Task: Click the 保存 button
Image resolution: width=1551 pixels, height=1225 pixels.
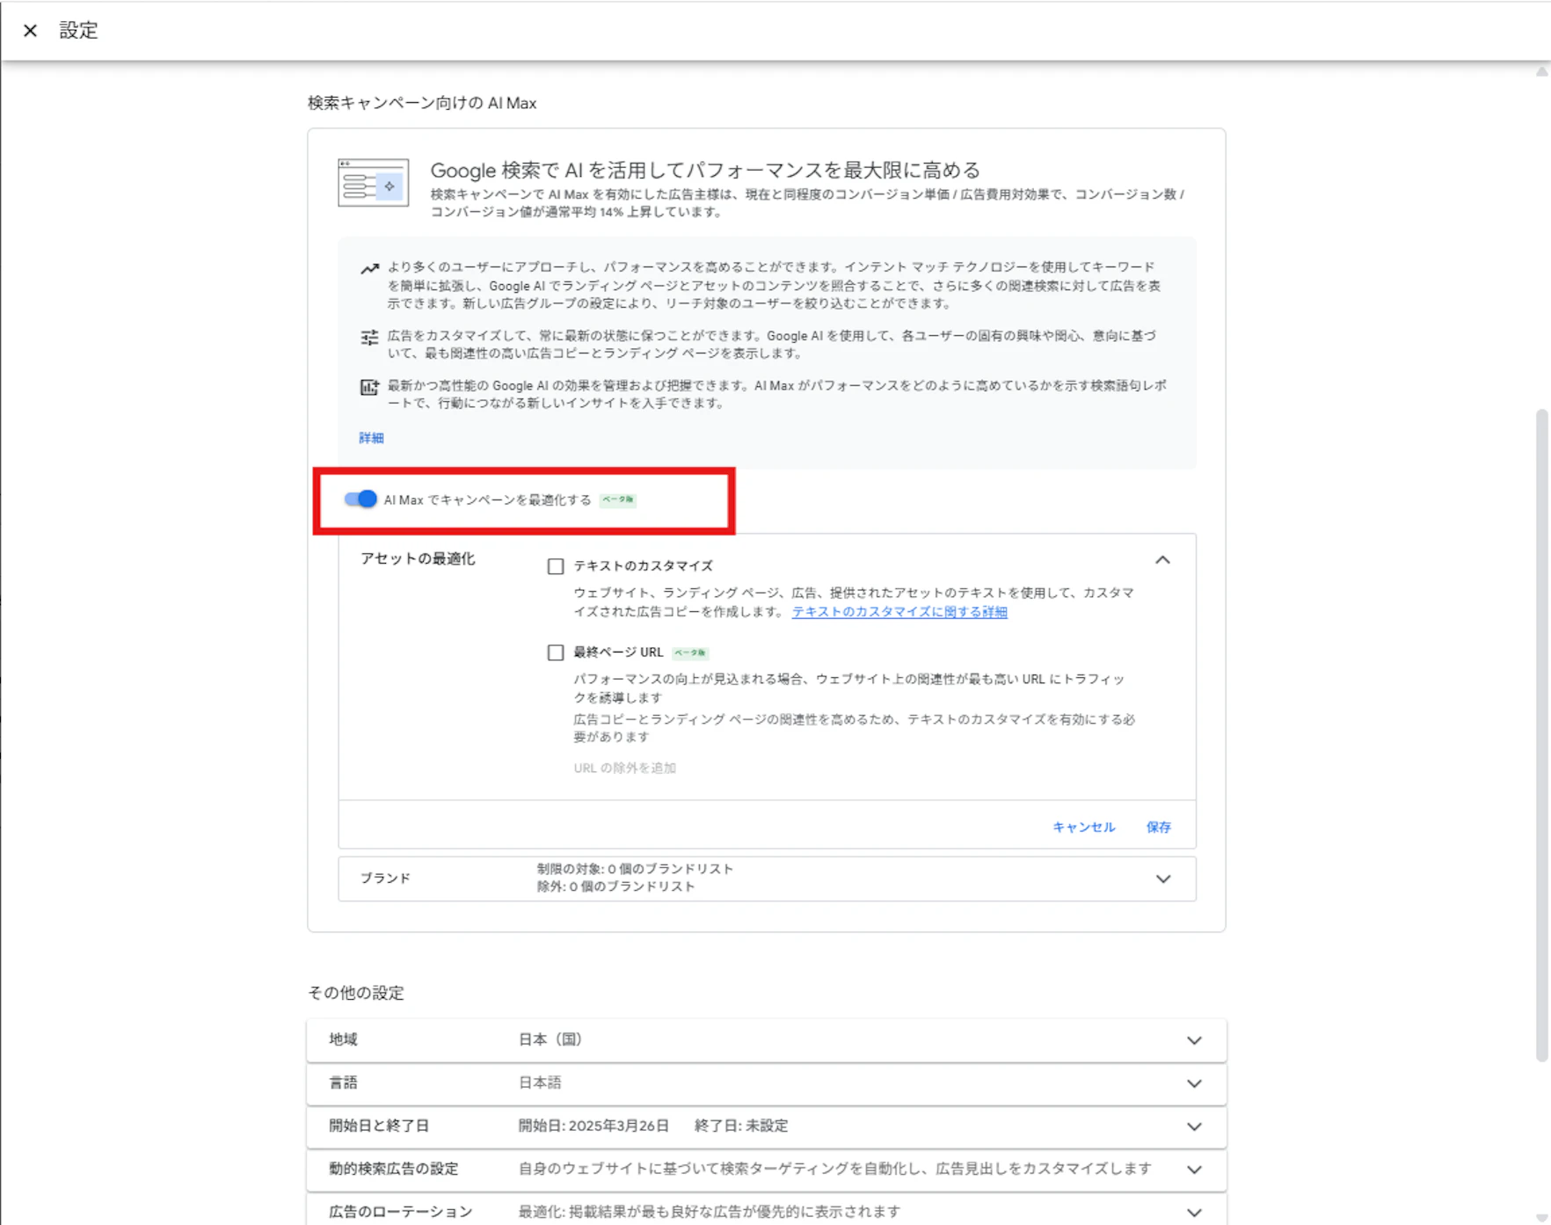Action: tap(1159, 827)
